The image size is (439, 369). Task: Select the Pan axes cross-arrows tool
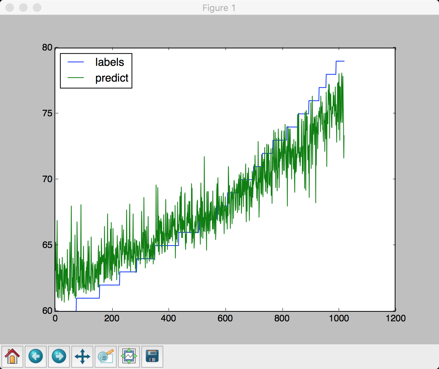82,357
